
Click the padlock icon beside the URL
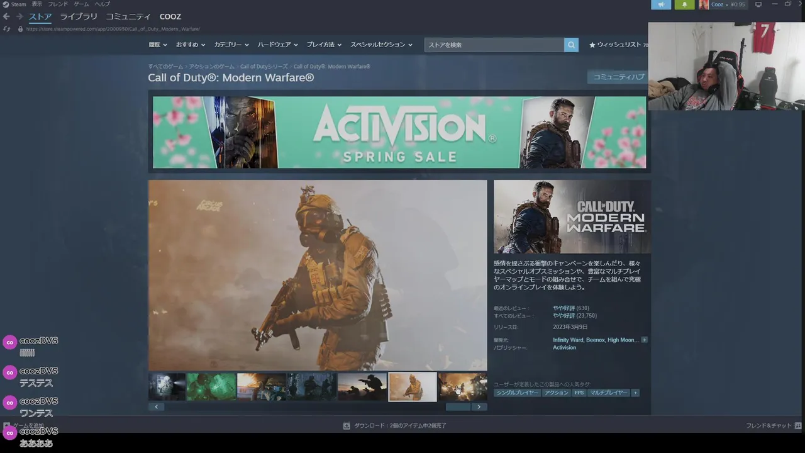pos(20,29)
